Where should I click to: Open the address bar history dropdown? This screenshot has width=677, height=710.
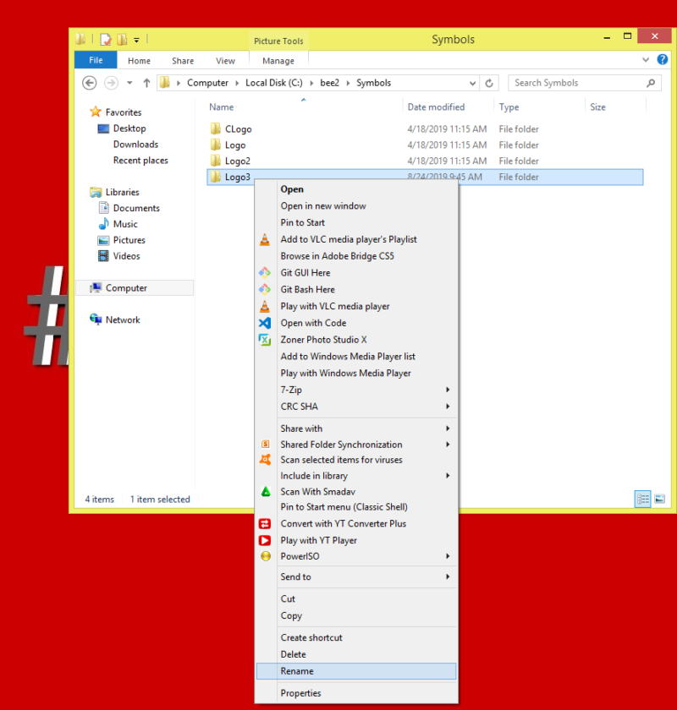[472, 84]
